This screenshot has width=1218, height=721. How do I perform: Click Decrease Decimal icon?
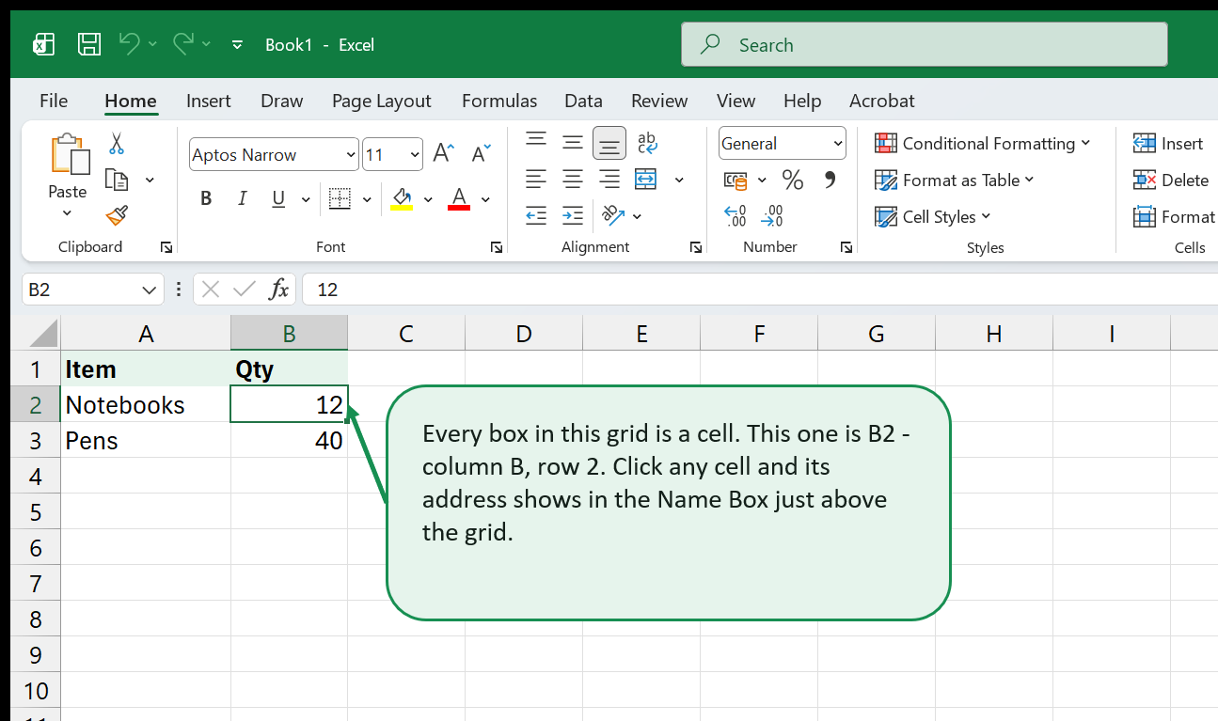pyautogui.click(x=772, y=216)
